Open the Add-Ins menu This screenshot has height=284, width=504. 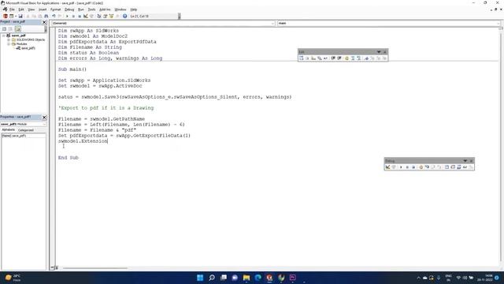(x=105, y=9)
